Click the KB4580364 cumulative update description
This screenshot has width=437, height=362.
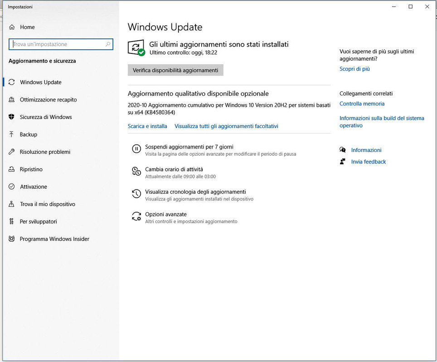pos(229,109)
